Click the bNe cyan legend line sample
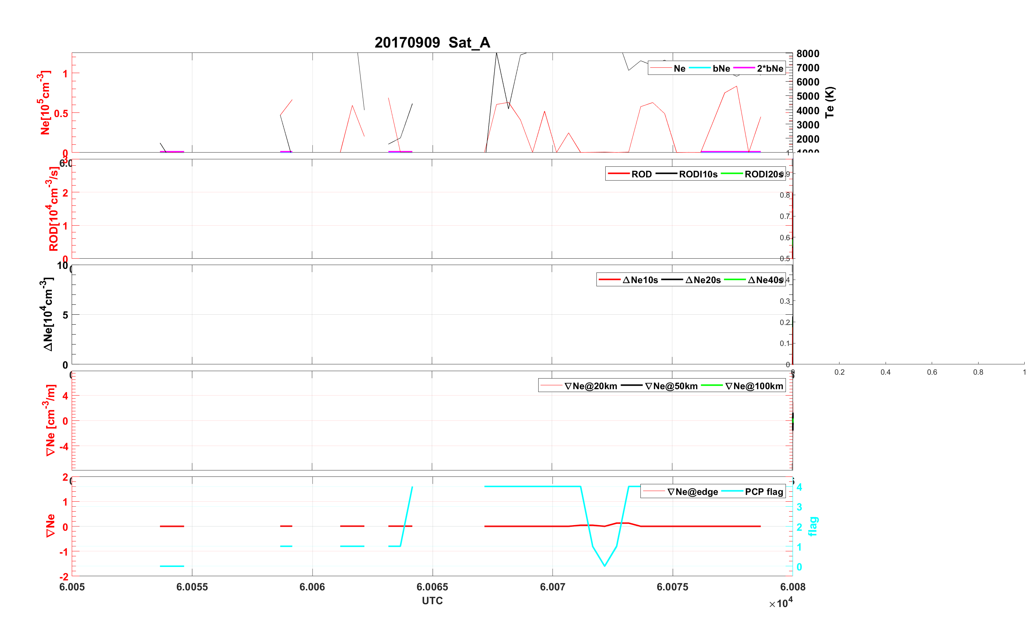The height and width of the screenshot is (623, 1030). pos(699,68)
